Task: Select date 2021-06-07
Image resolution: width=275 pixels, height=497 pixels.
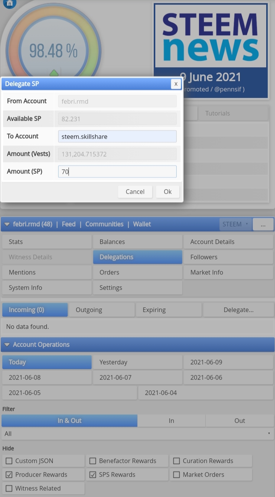Action: pyautogui.click(x=138, y=377)
